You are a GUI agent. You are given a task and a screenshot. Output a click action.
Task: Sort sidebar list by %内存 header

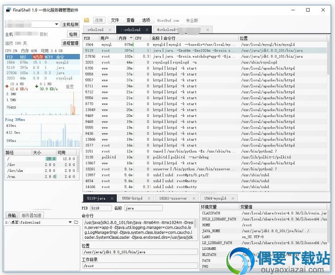[x=38, y=57]
